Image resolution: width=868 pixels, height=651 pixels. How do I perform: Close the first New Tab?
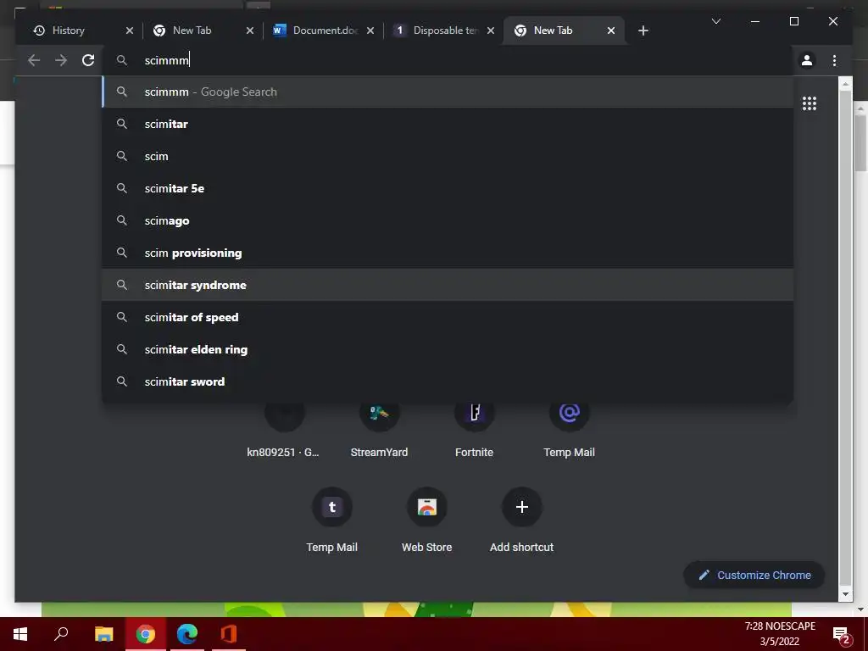coord(250,31)
